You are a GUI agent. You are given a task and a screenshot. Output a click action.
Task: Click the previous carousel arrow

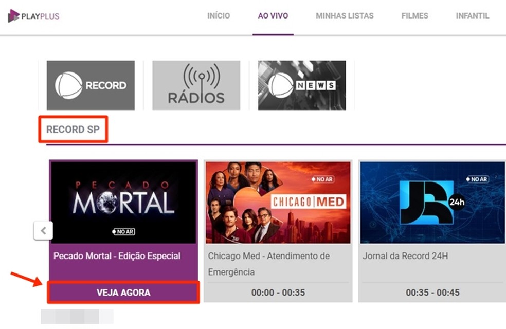pos(43,231)
